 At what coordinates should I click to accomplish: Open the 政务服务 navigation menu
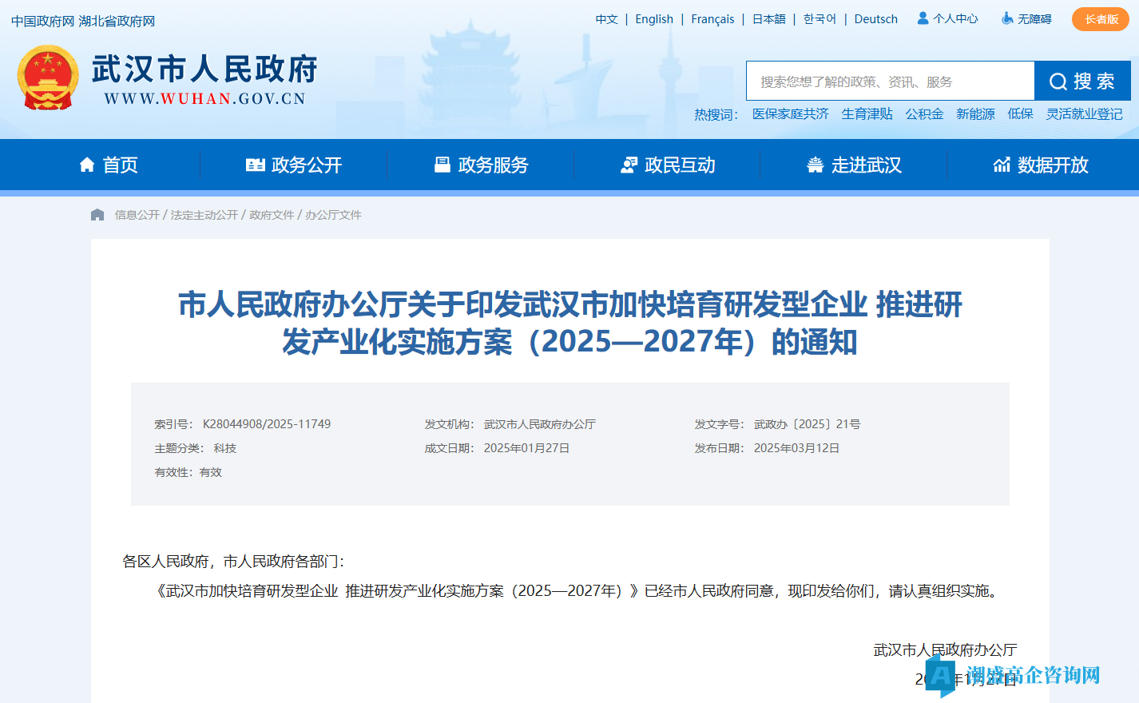tap(481, 165)
